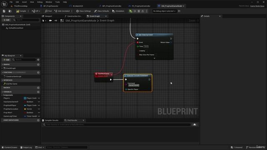The width and height of the screenshot is (267, 150).
Task: Collapse the Functions section
Action: tap(3, 72)
